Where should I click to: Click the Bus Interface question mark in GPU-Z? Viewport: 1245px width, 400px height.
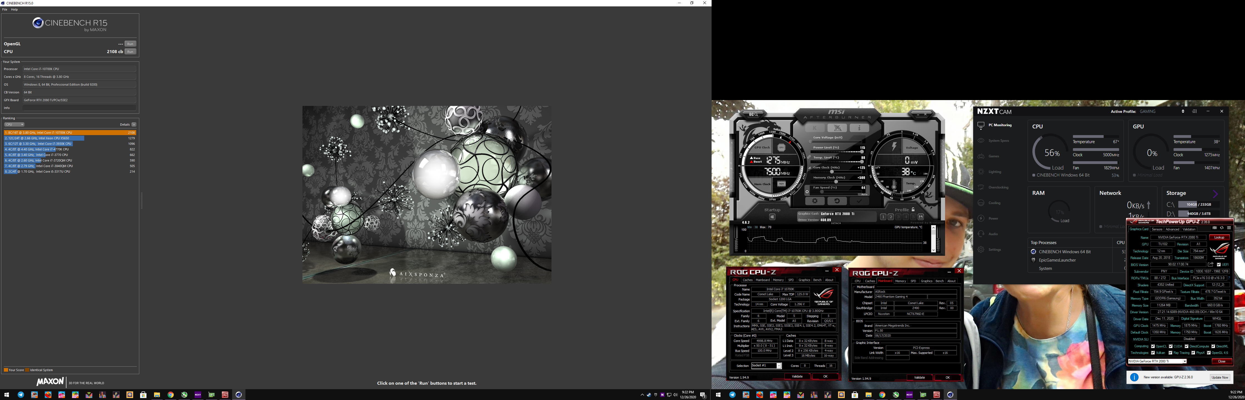tap(1229, 278)
